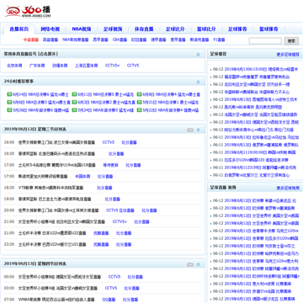Switch to the 网络电视 tab

(50, 29)
